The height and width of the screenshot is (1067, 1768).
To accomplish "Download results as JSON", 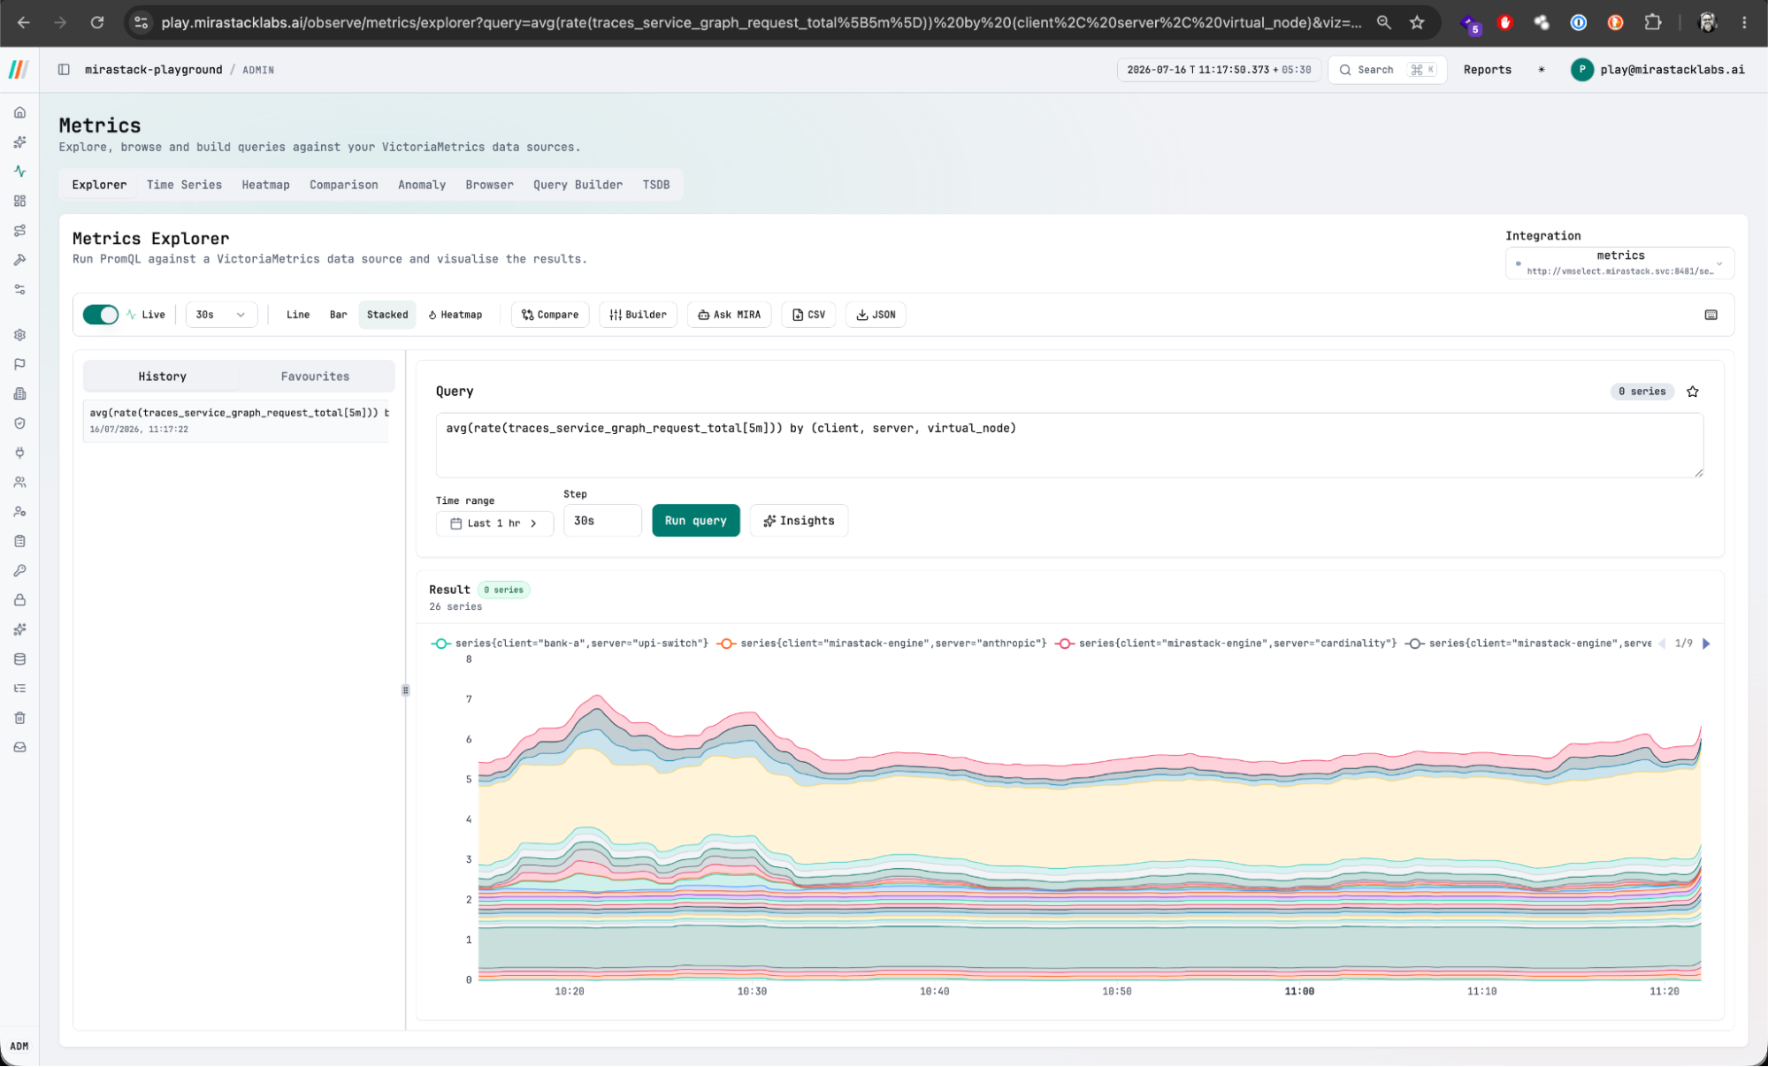I will (x=876, y=315).
